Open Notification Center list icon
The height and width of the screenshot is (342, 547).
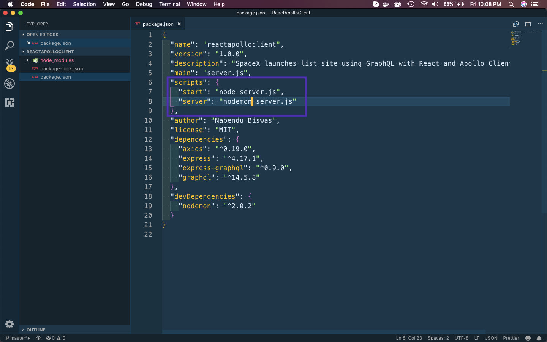click(535, 4)
